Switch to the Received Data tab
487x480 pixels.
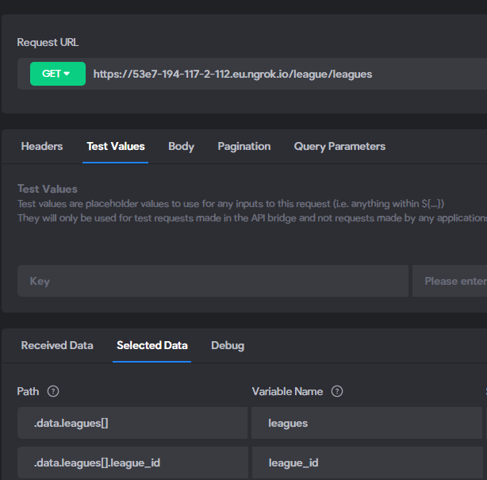click(x=57, y=345)
